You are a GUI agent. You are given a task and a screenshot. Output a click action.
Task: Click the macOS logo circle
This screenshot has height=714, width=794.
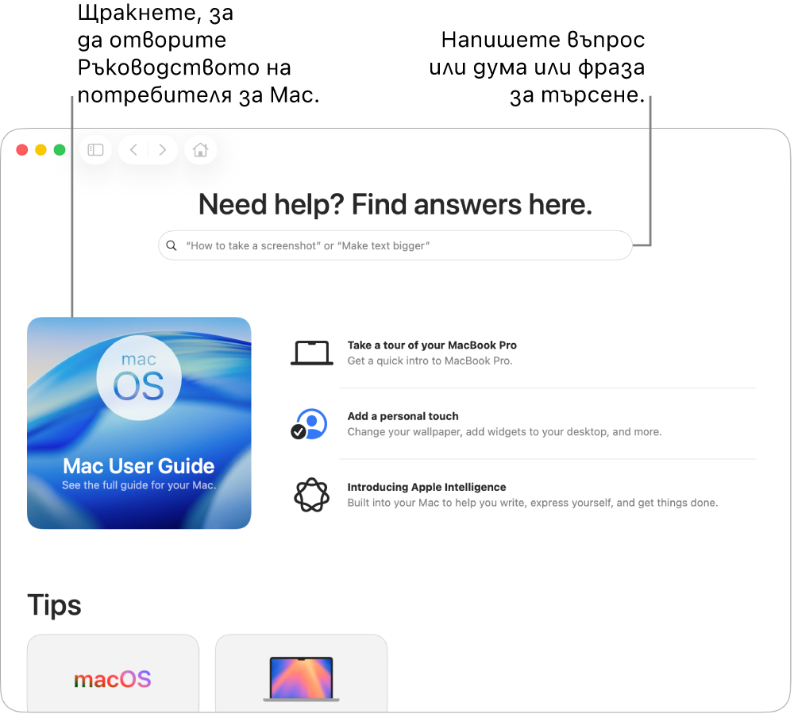tap(139, 378)
